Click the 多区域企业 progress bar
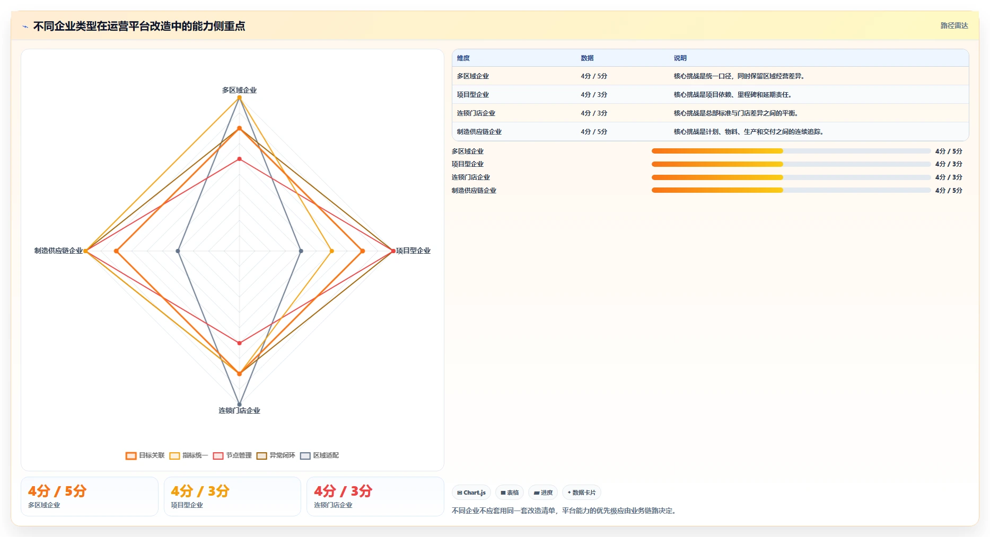Viewport: 990px width, 537px height. click(x=791, y=151)
